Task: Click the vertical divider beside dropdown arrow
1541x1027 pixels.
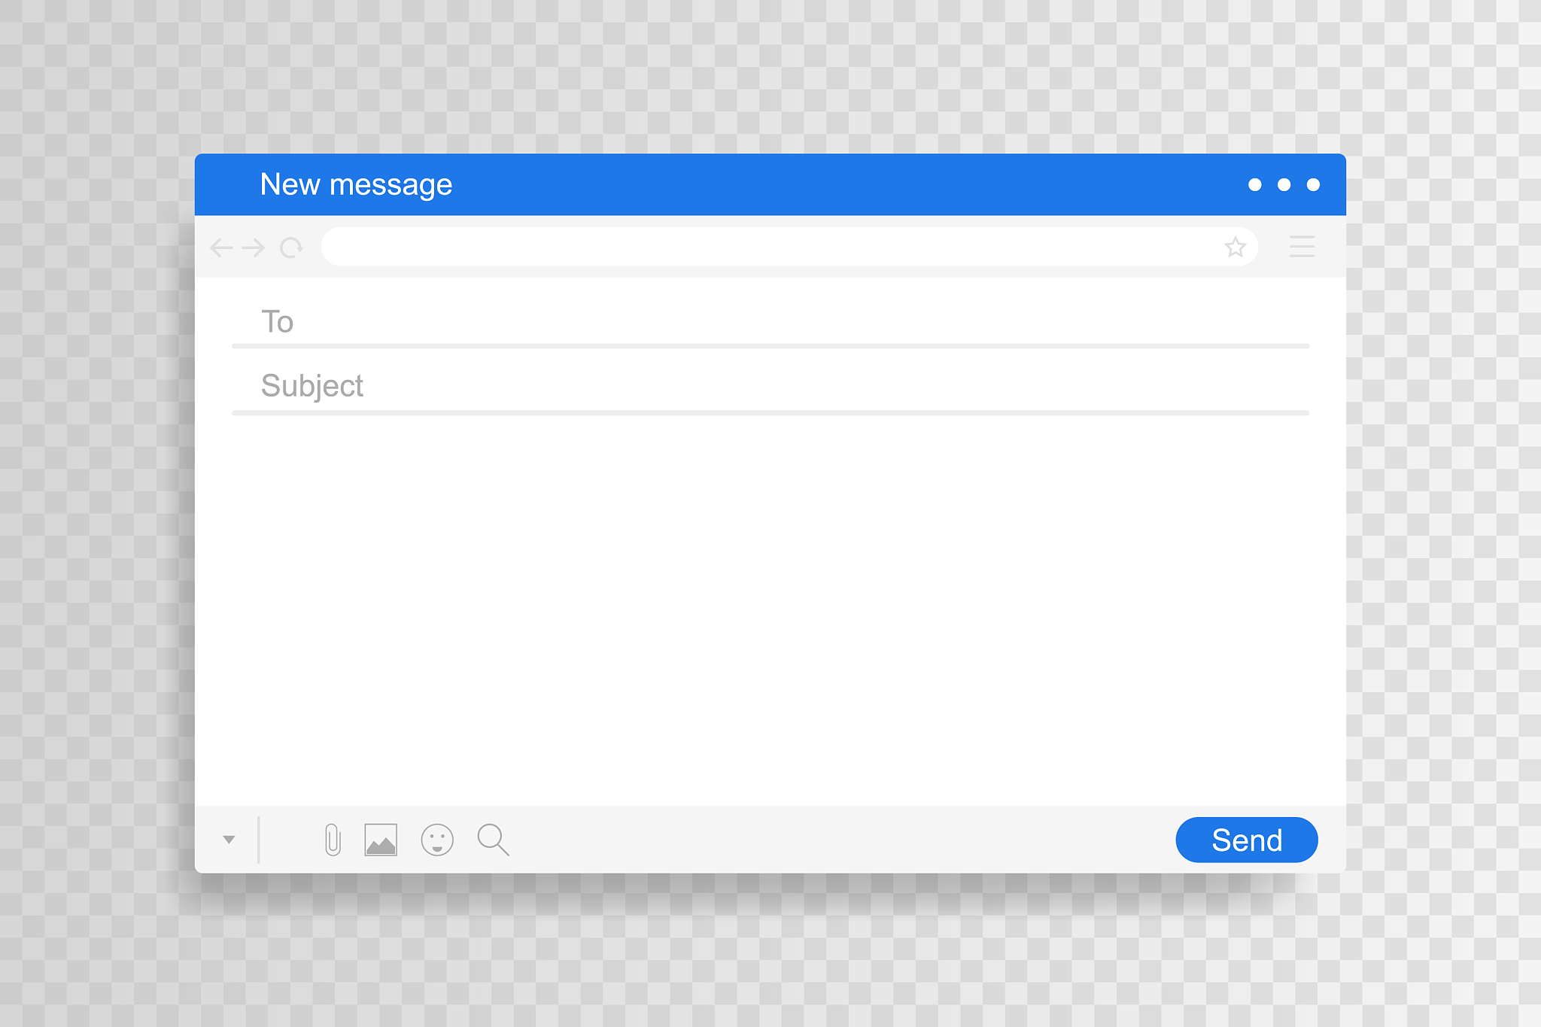Action: (258, 840)
